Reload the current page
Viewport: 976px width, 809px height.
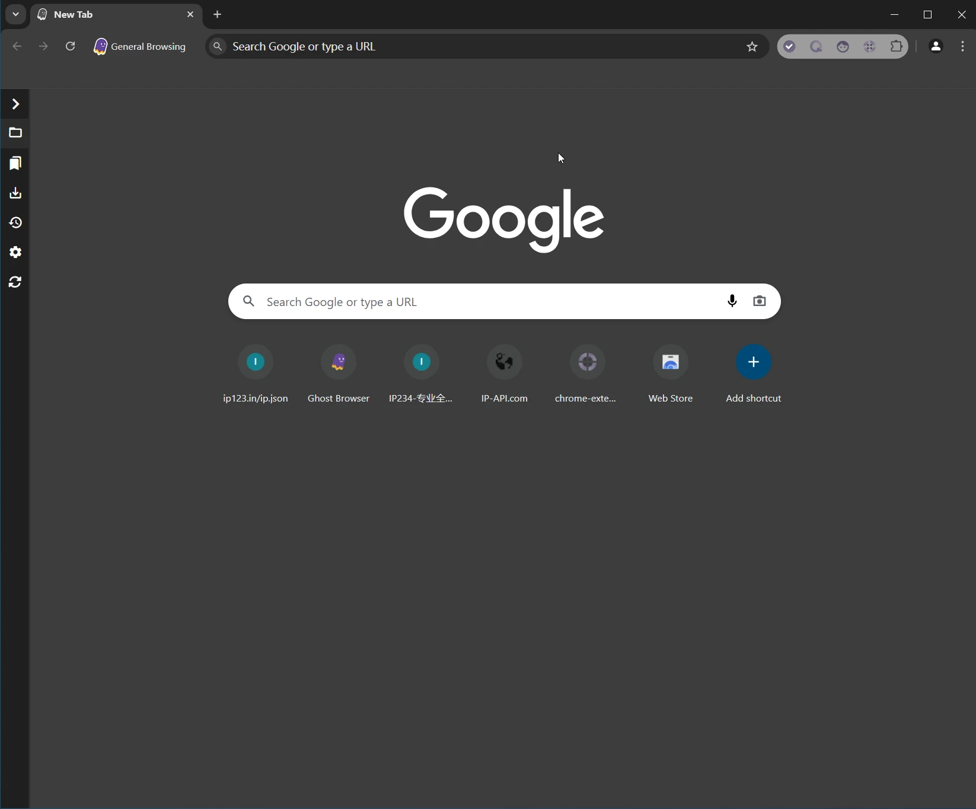(70, 46)
